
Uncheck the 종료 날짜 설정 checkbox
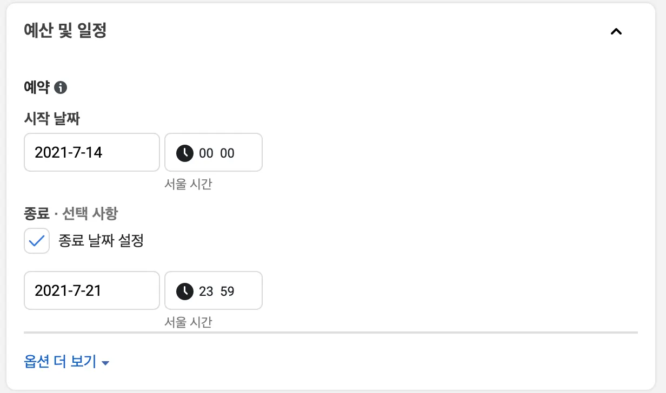point(37,241)
